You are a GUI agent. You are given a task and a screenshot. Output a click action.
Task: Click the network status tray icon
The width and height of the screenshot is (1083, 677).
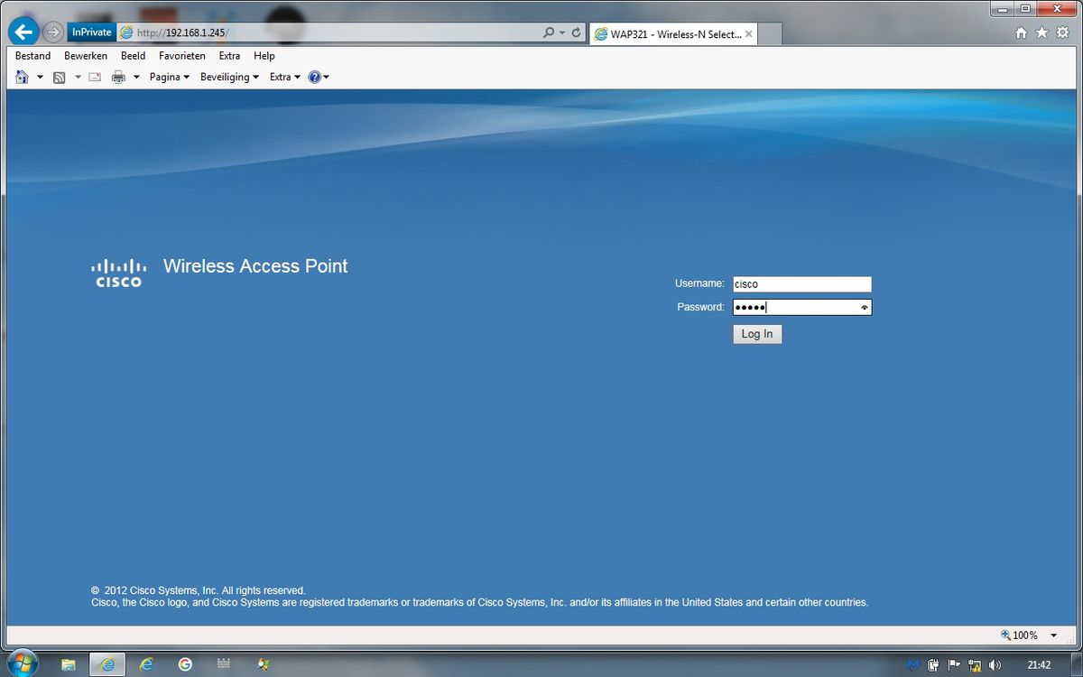pos(975,665)
